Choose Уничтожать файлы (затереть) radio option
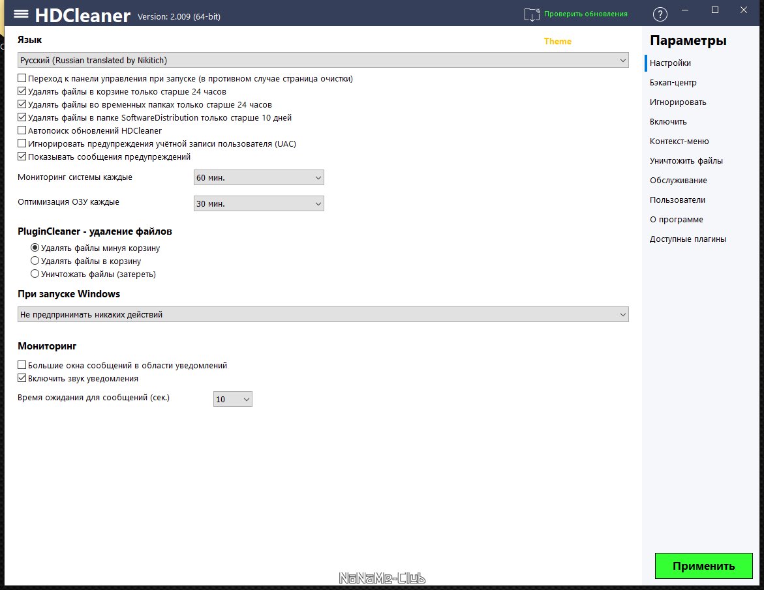This screenshot has width=764, height=590. [x=35, y=274]
